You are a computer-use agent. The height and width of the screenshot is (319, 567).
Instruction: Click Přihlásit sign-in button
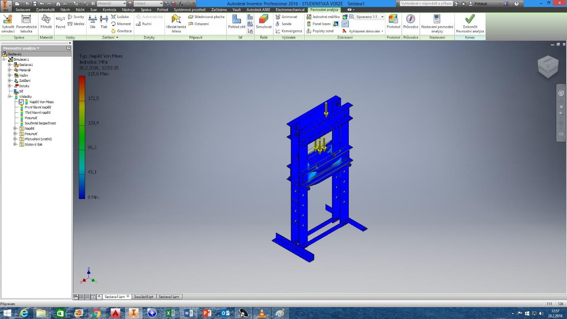pos(478,3)
